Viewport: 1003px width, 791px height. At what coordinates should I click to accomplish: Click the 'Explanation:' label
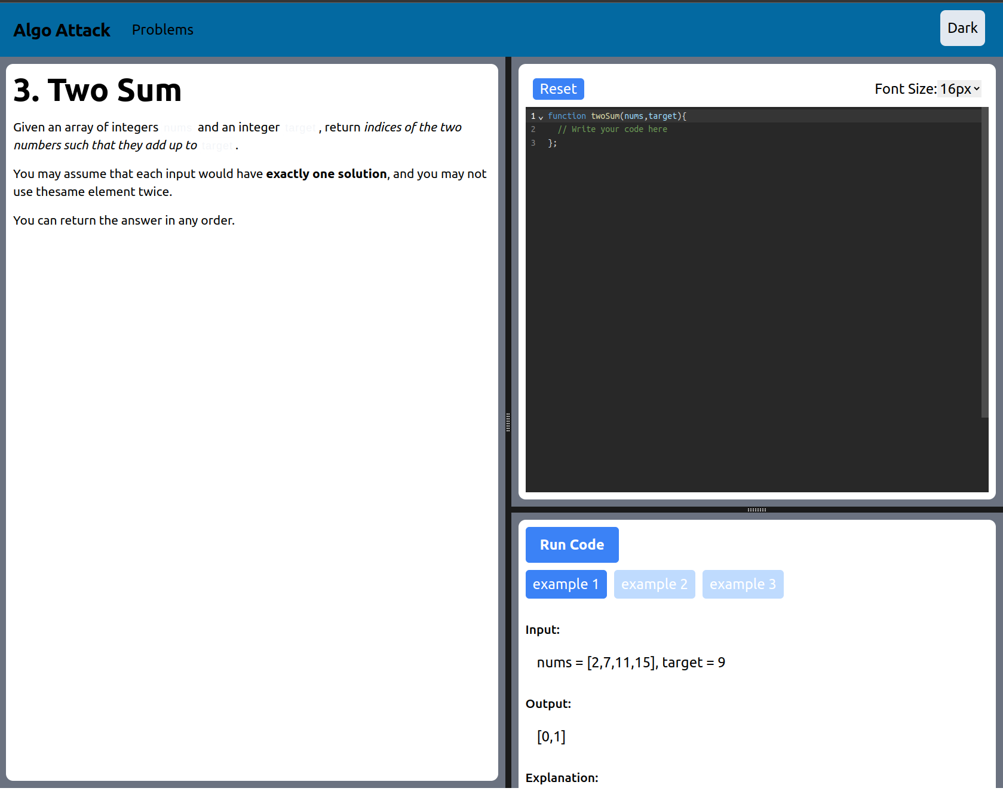[x=562, y=778]
